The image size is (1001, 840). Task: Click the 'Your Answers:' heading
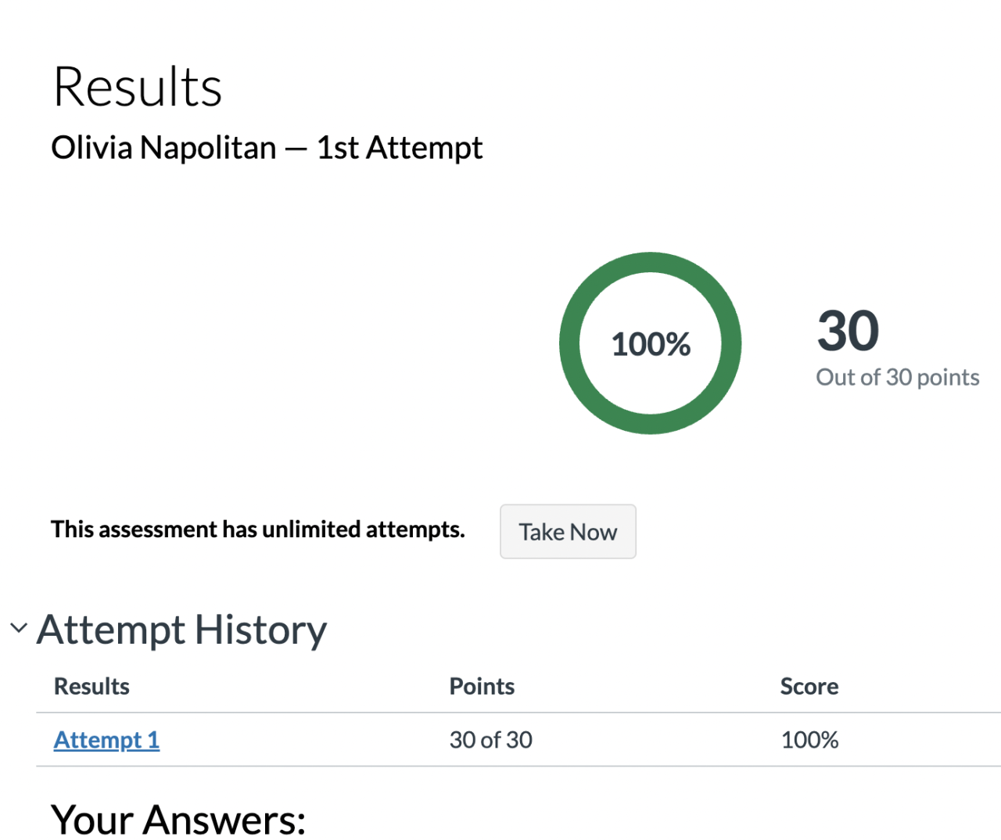click(x=178, y=820)
